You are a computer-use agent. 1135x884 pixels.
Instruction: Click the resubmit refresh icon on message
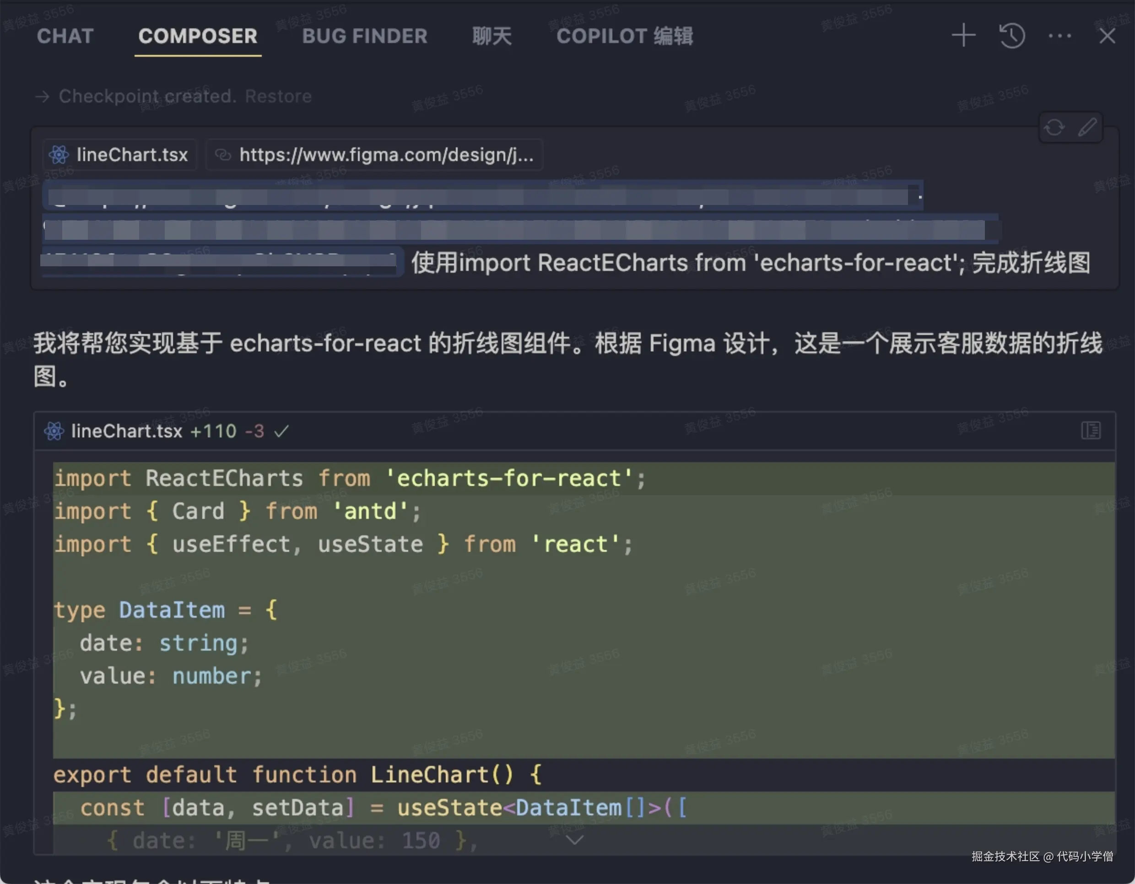[x=1054, y=127]
